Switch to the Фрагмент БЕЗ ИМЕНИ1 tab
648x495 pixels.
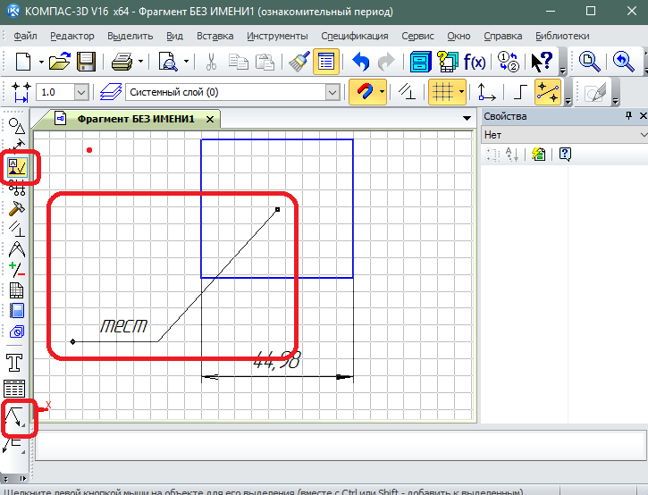(136, 118)
